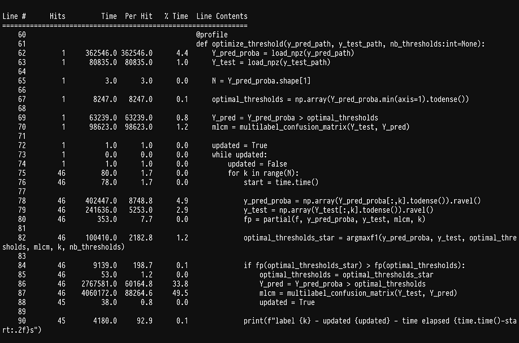Click the "Line #" column header
The height and width of the screenshot is (343, 519).
click(x=14, y=16)
